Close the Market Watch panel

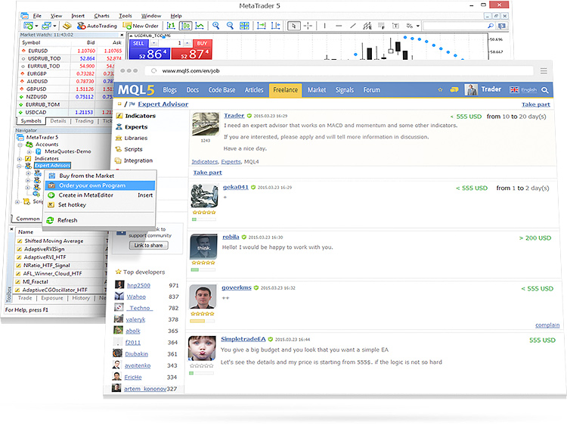pos(122,35)
